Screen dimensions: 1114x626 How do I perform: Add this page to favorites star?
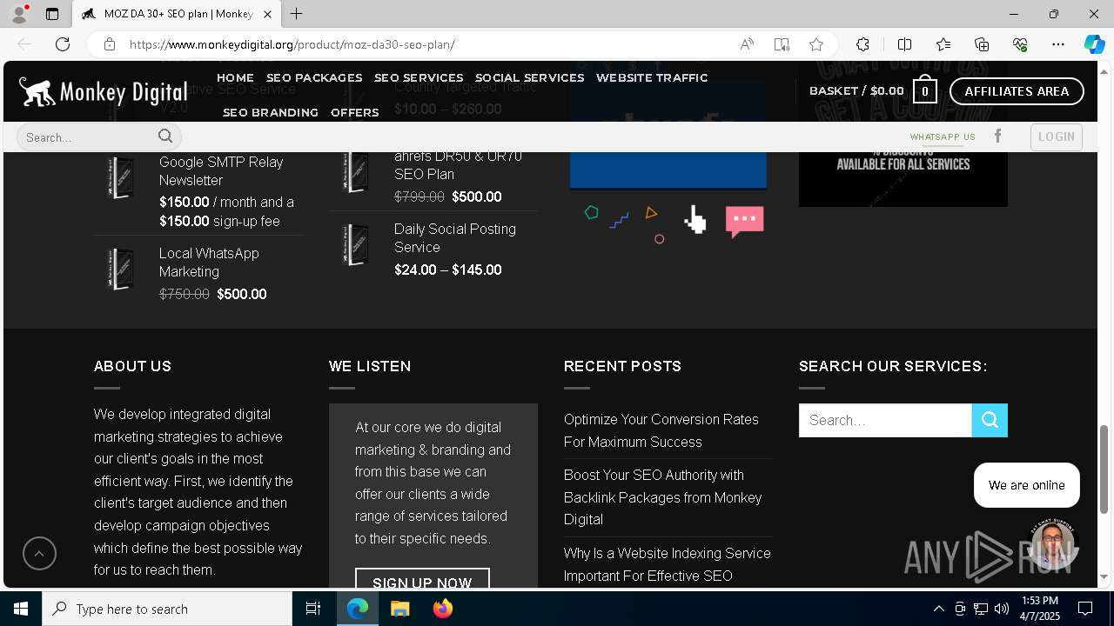tap(816, 44)
